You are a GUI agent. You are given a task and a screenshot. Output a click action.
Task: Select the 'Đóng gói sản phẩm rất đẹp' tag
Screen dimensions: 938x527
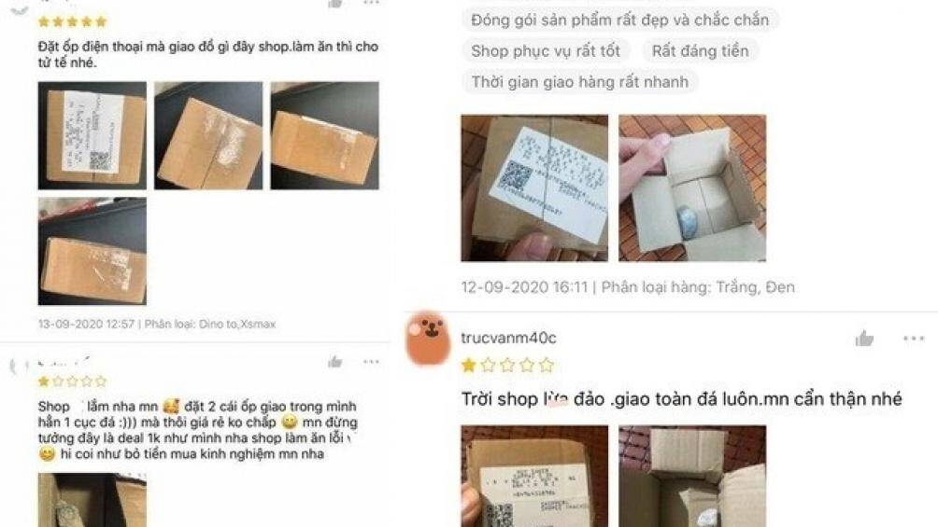point(619,20)
